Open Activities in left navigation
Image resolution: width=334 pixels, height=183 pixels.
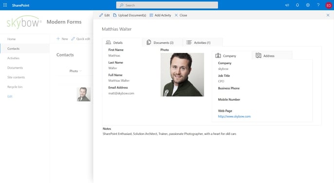(13, 58)
